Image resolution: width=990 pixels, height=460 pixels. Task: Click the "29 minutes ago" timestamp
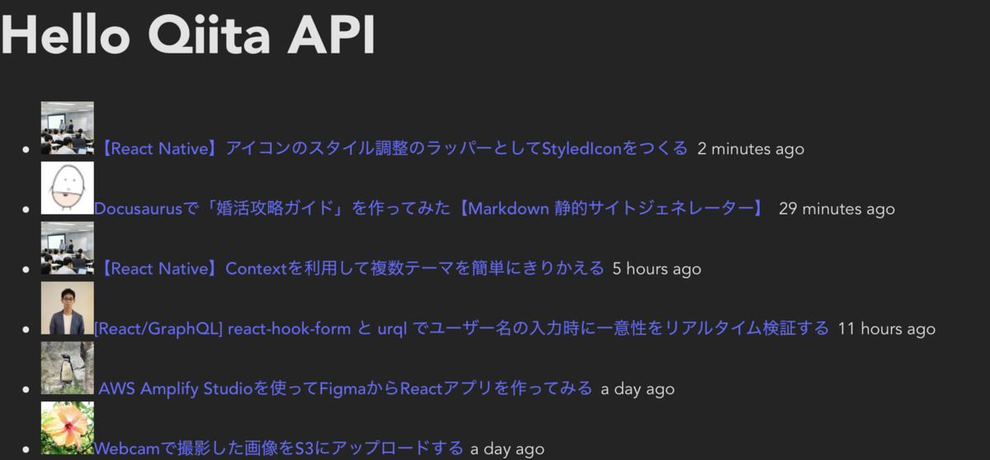(837, 209)
